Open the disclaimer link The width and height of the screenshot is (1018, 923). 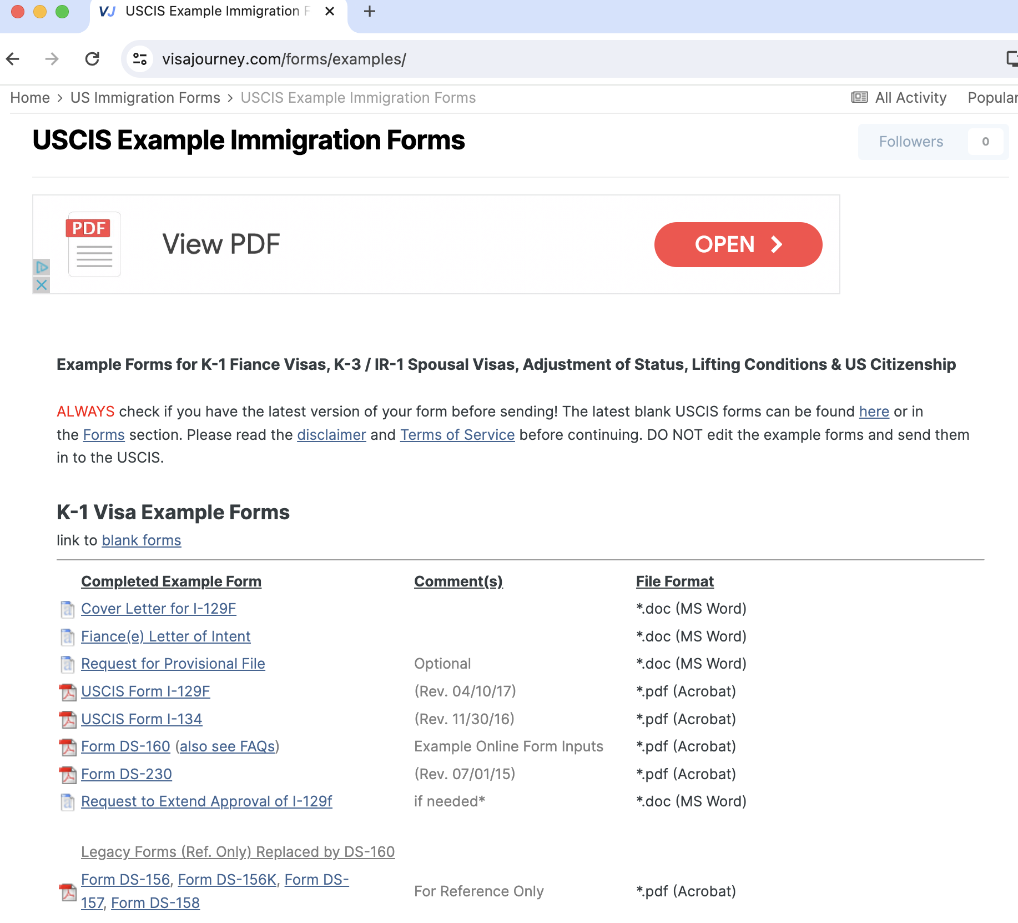[331, 435]
